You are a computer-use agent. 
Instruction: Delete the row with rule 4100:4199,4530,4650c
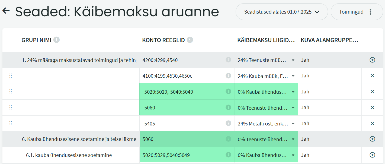tap(372, 76)
